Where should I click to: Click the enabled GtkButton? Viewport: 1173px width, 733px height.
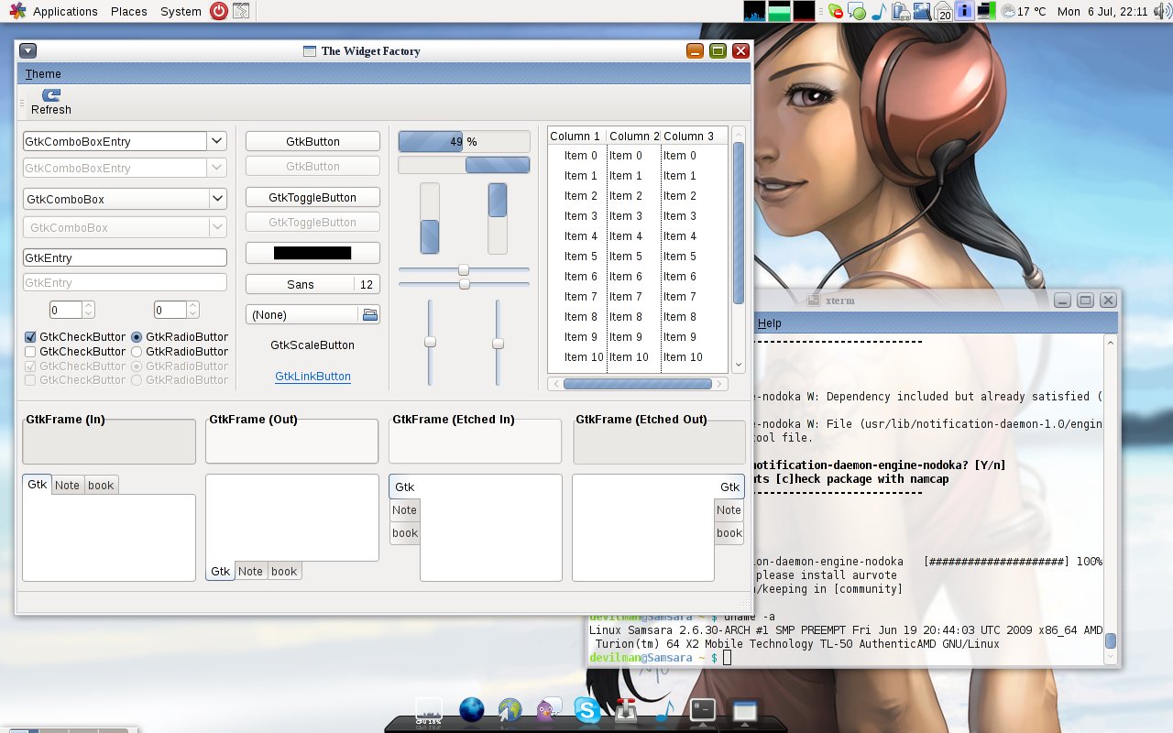pyautogui.click(x=312, y=141)
